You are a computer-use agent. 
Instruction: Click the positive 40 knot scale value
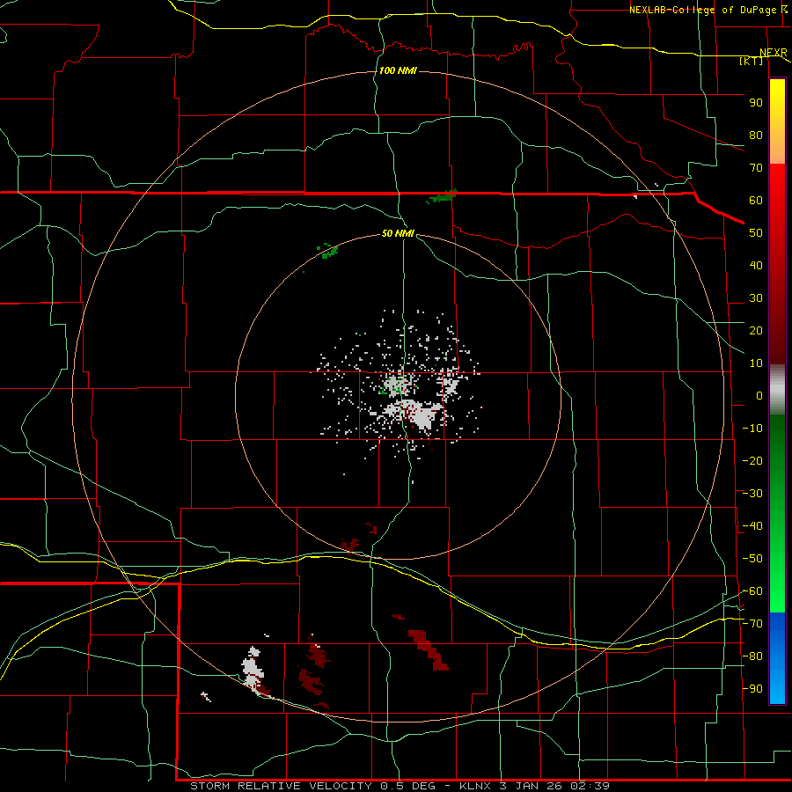coord(756,266)
